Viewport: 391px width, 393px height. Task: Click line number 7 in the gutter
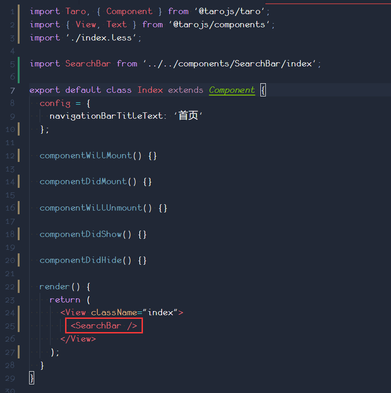(12, 90)
